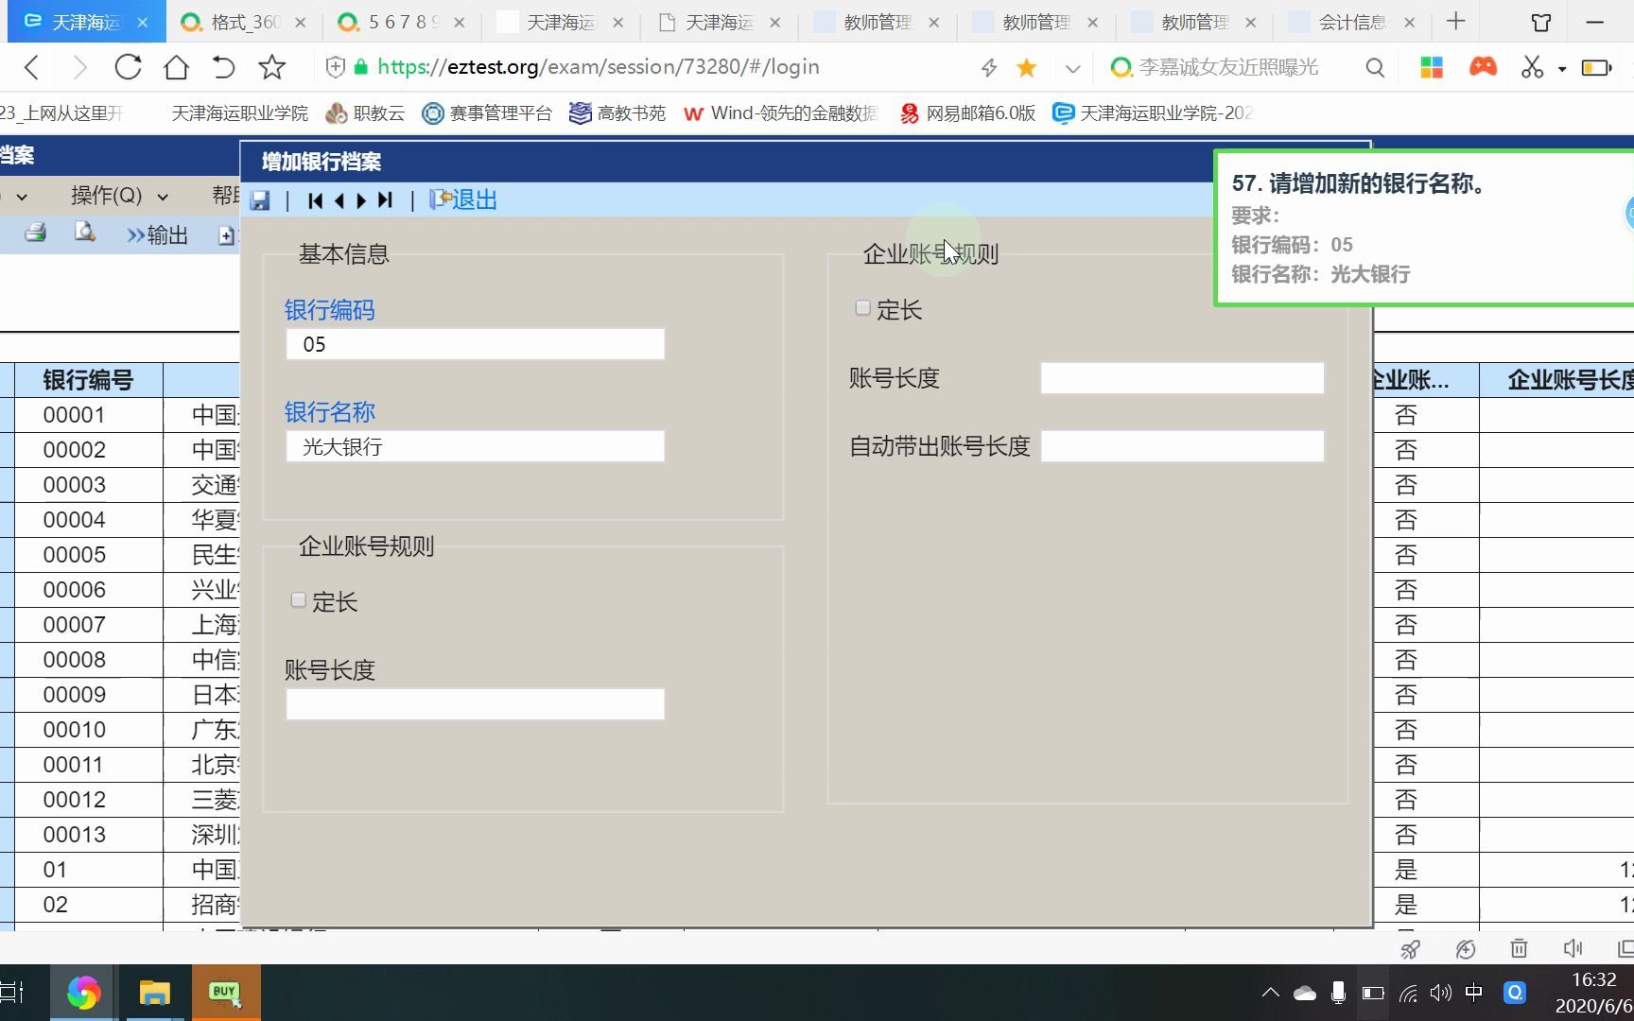Tick the 定长 checkbox in the 基本信息 column
The image size is (1634, 1021).
[298, 600]
